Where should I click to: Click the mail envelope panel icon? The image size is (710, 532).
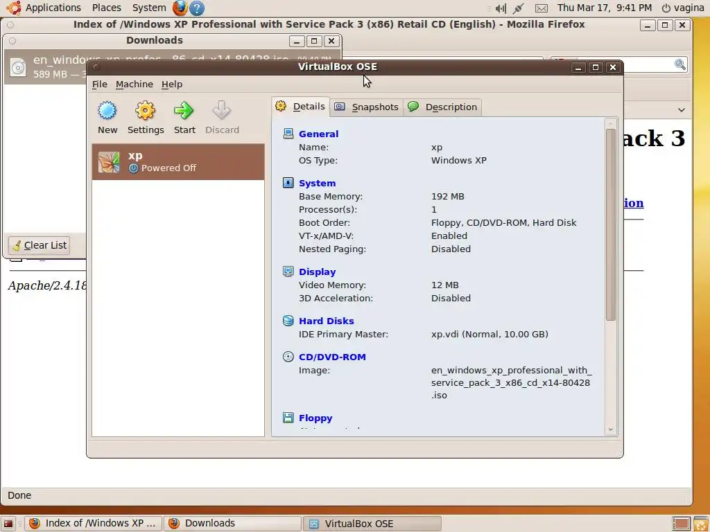click(x=542, y=8)
